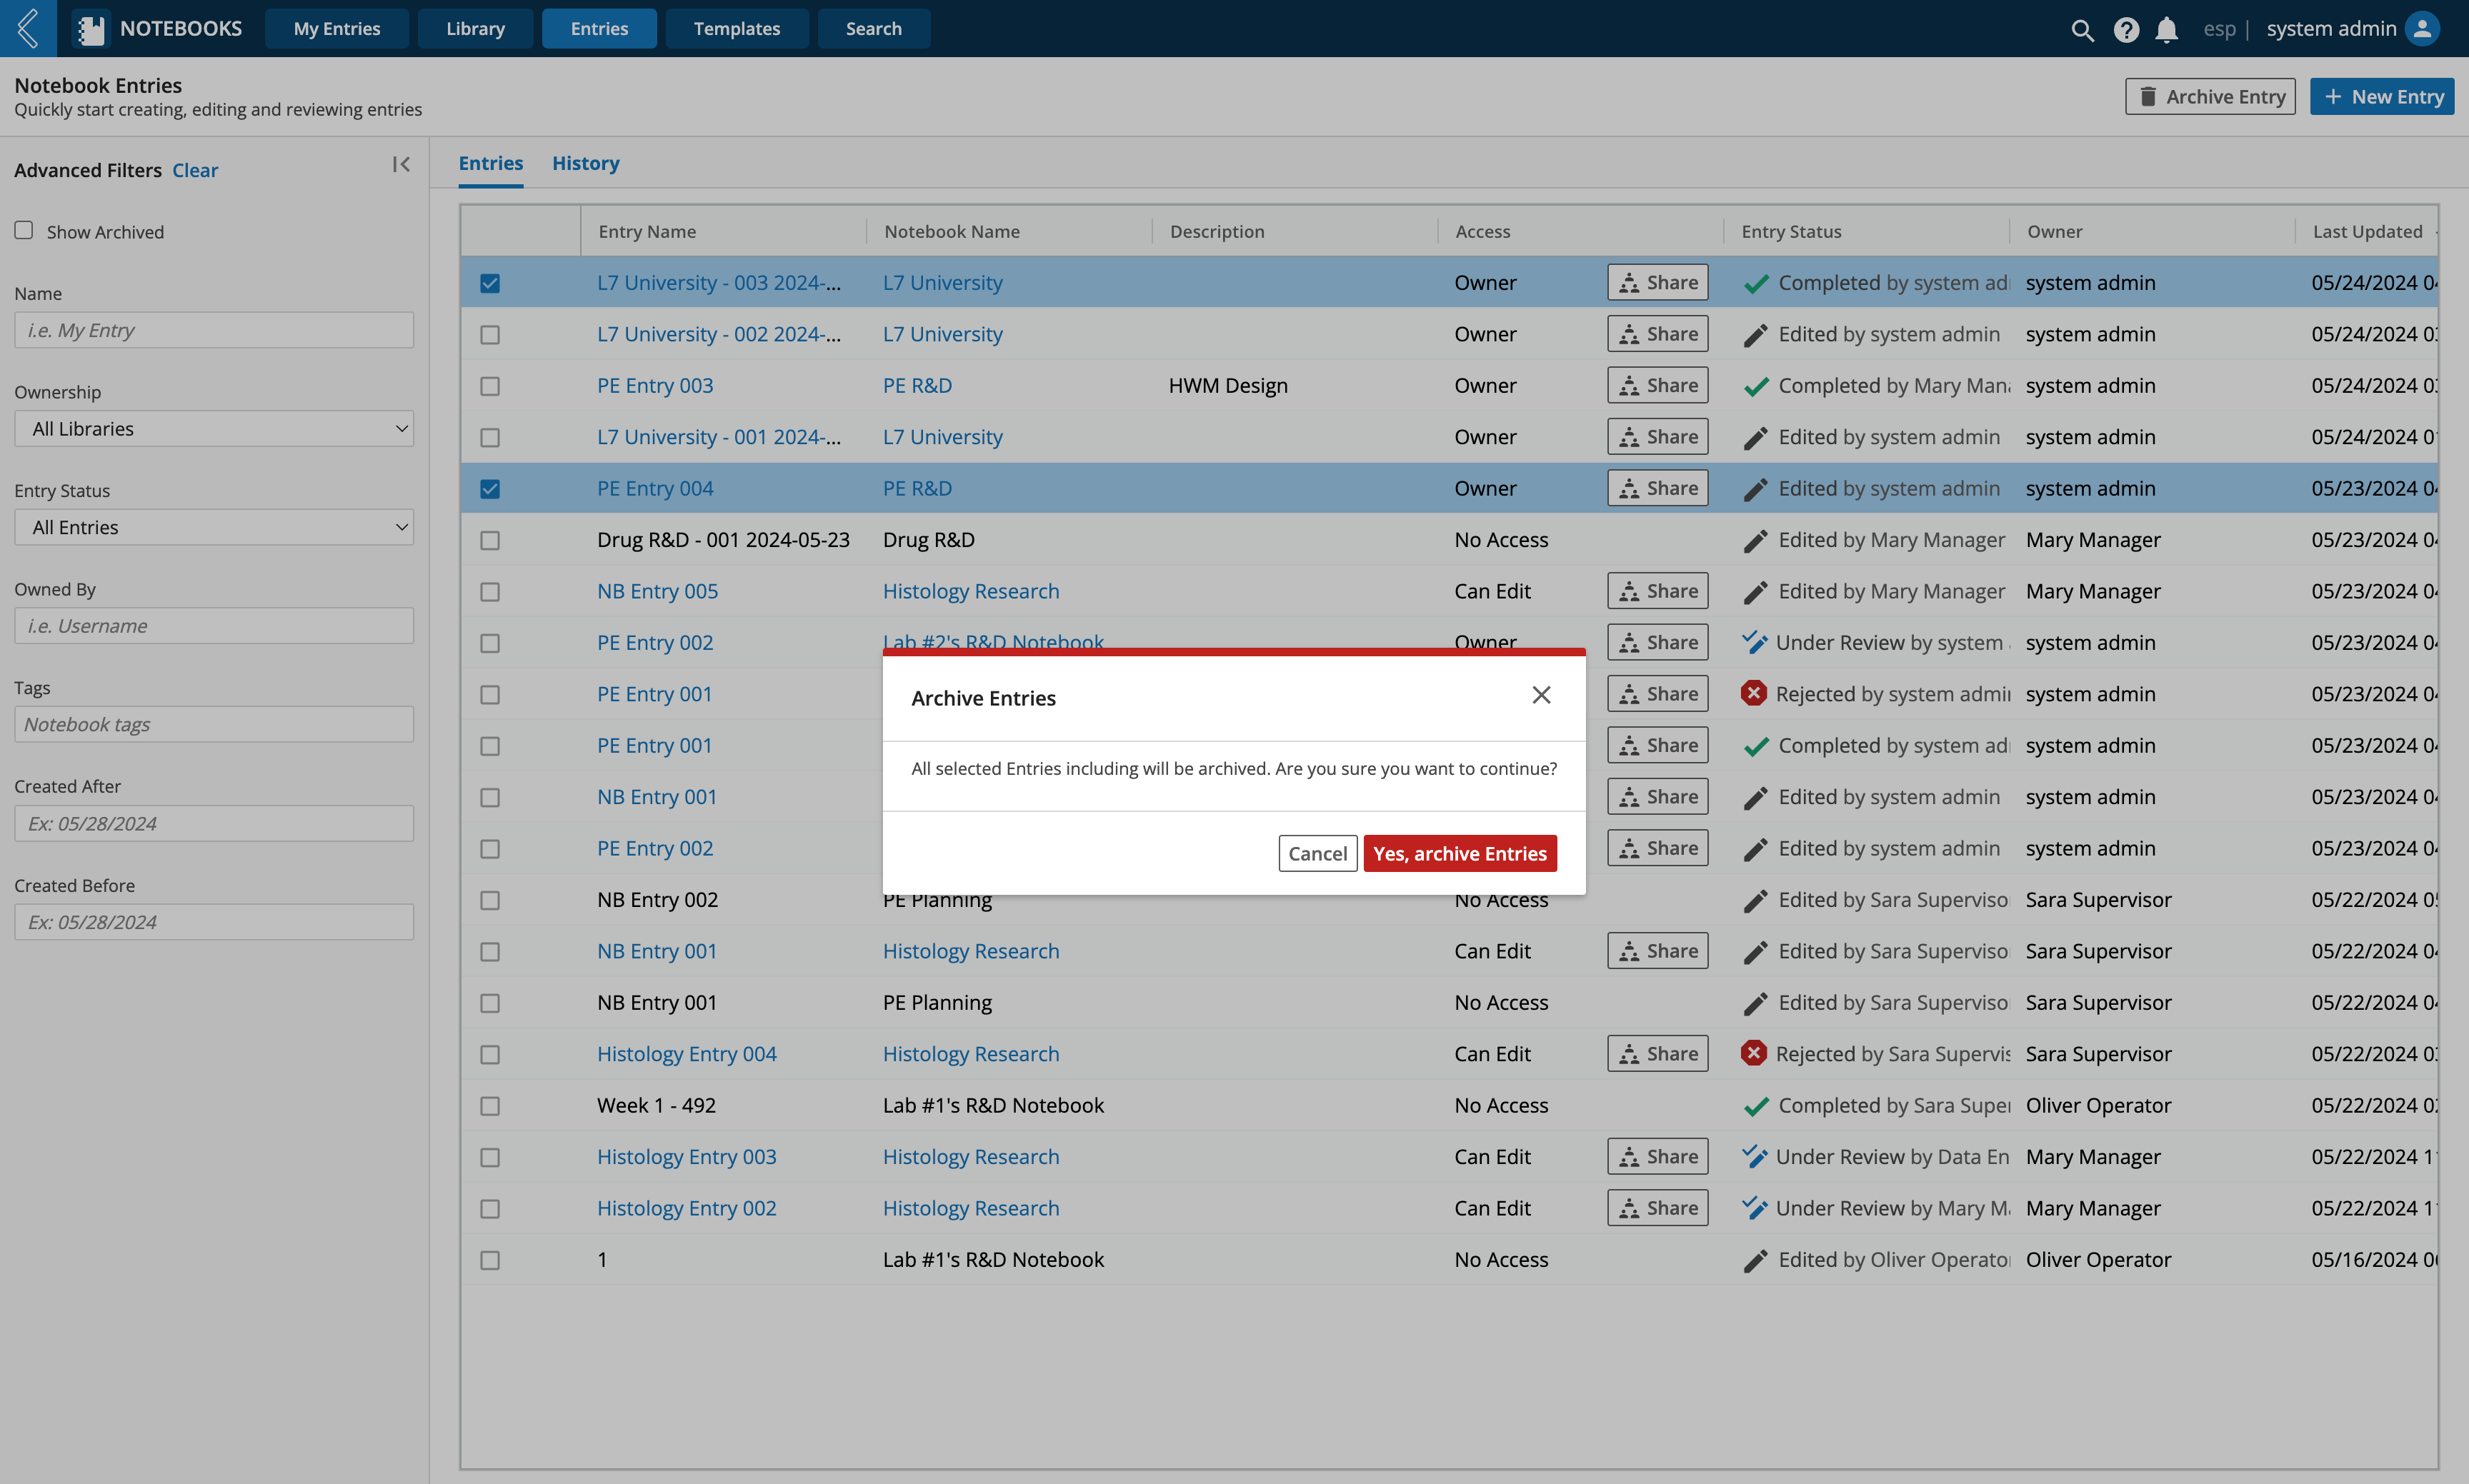This screenshot has height=1484, width=2469.
Task: Switch to the Entries tab
Action: [489, 161]
